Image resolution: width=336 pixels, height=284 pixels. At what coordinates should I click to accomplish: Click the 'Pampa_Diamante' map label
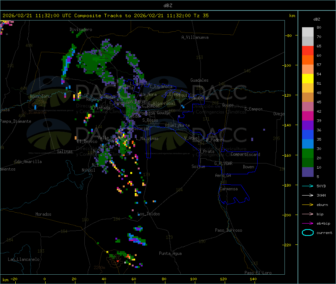[x=16, y=121]
